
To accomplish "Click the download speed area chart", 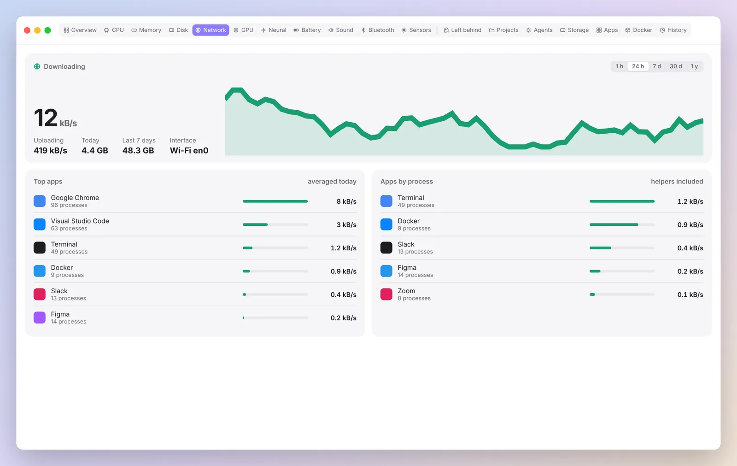I will pos(464,121).
